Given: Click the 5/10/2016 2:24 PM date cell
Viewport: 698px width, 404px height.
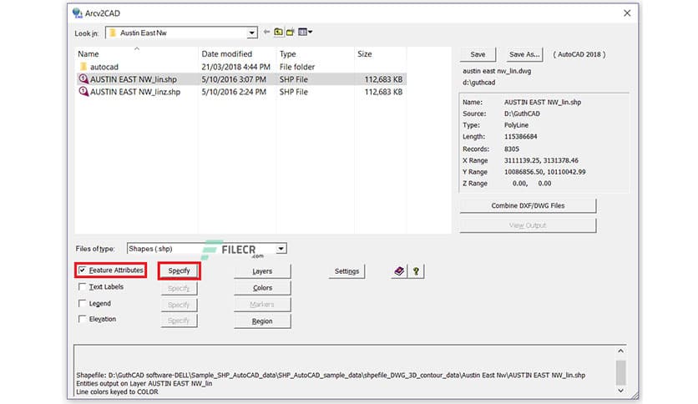Looking at the screenshot, I should [x=234, y=92].
